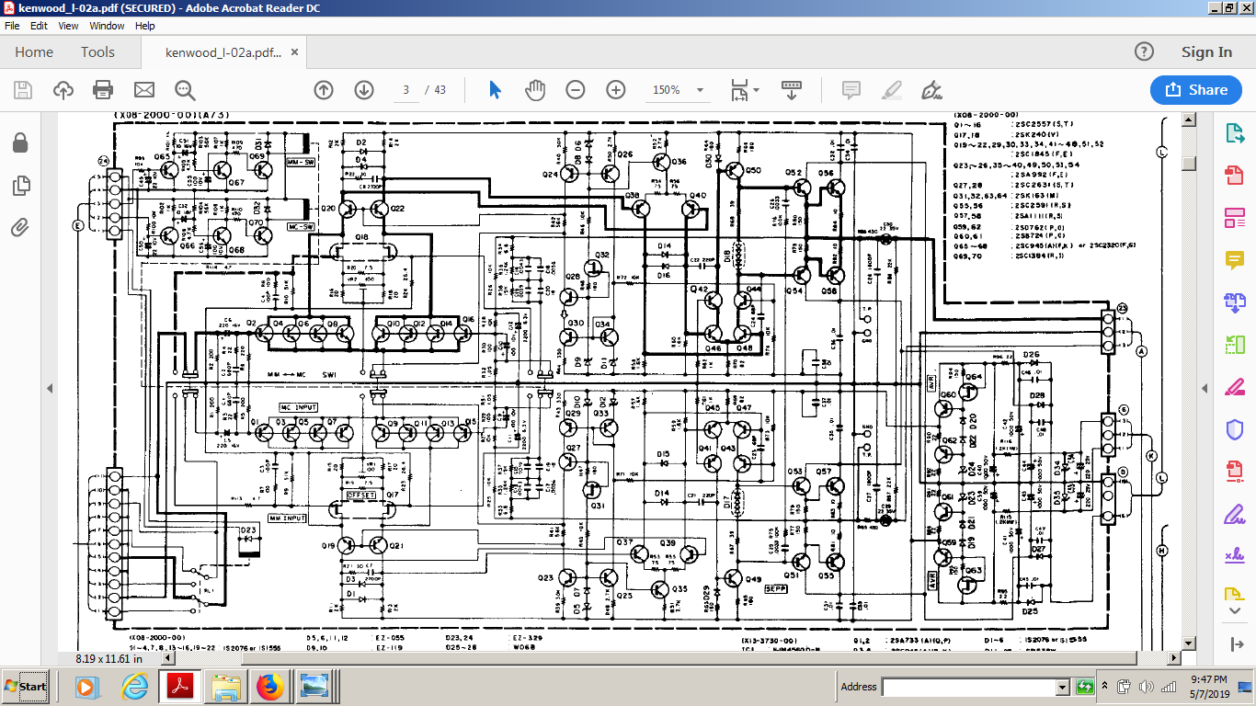Click the volume speaker tray icon

tap(1146, 687)
